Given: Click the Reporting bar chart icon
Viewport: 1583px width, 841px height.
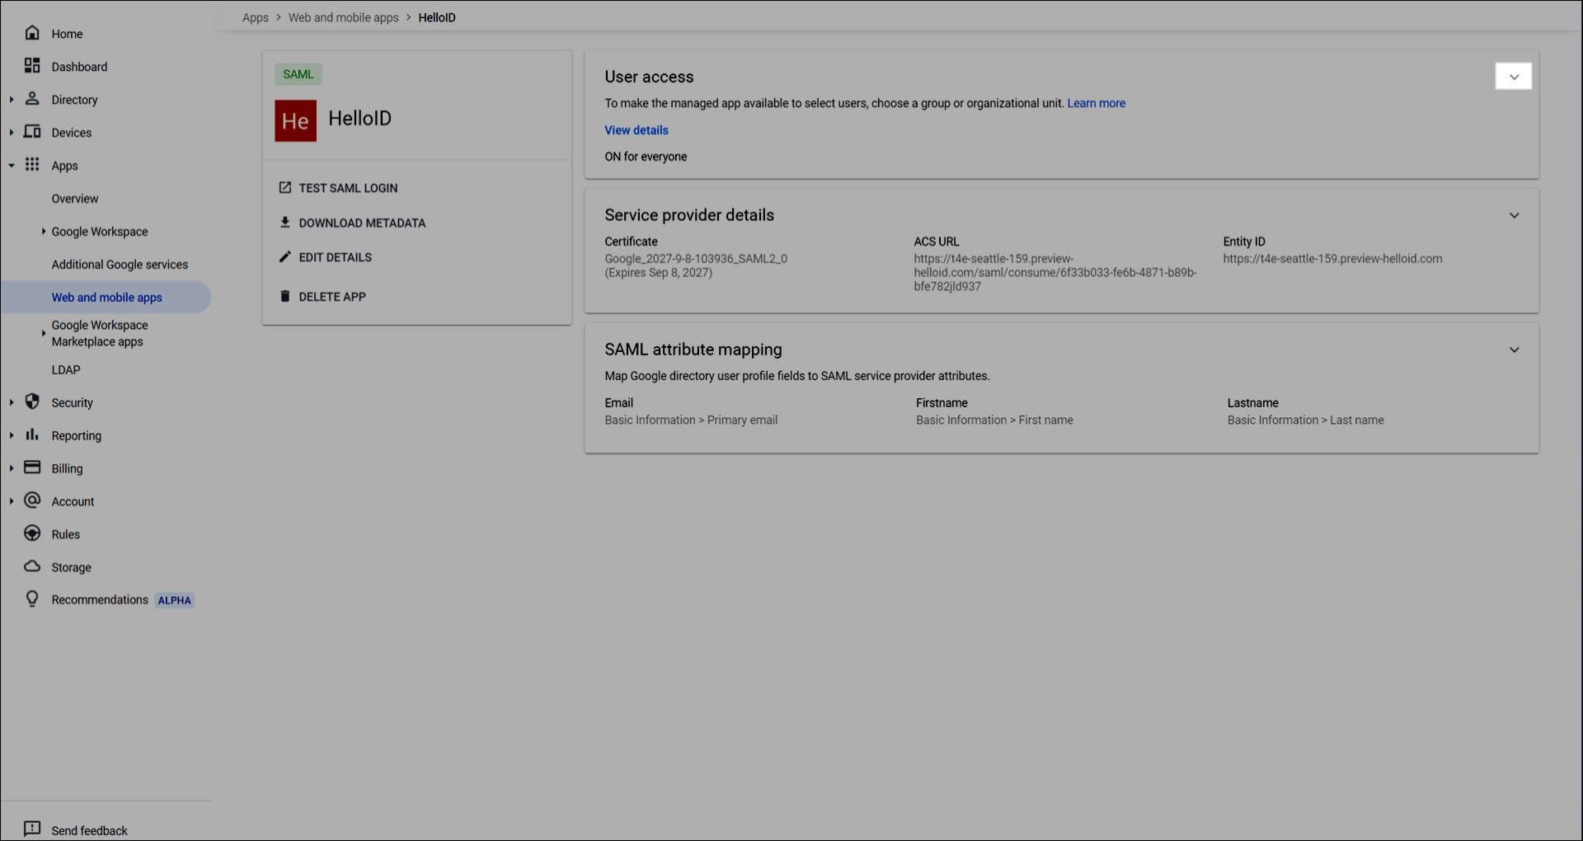Looking at the screenshot, I should [x=32, y=435].
